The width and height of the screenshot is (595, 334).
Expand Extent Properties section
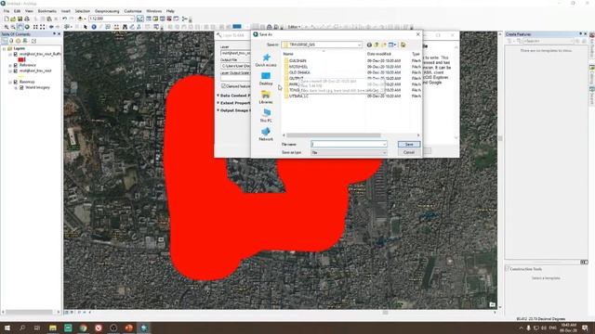coord(218,103)
